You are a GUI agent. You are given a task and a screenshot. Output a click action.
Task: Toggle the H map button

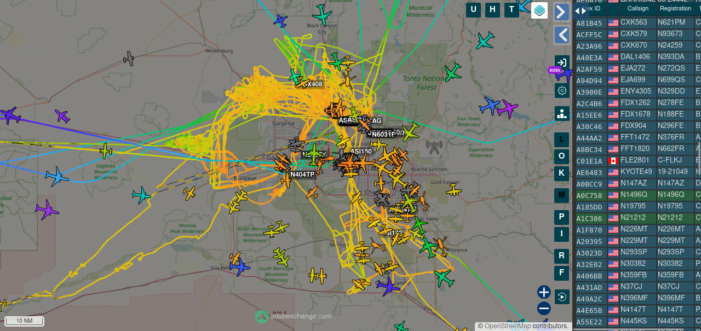pos(492,9)
